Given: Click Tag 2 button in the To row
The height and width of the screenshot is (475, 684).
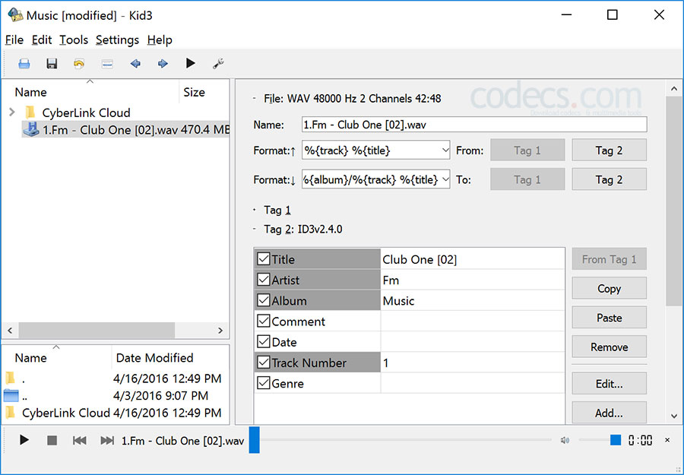Looking at the screenshot, I should (609, 179).
